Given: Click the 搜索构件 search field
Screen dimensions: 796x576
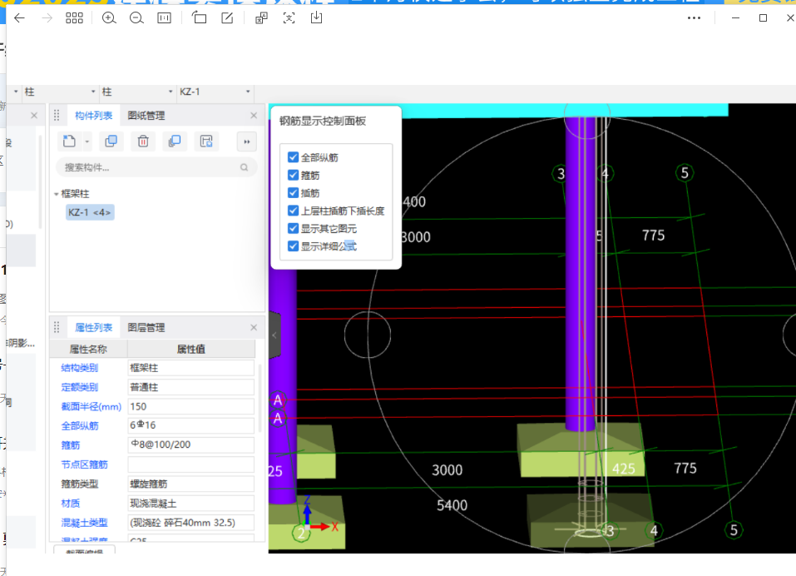Looking at the screenshot, I should point(156,167).
